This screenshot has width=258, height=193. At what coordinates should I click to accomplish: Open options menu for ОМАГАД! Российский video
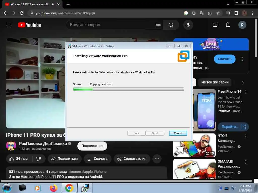pos(246,162)
